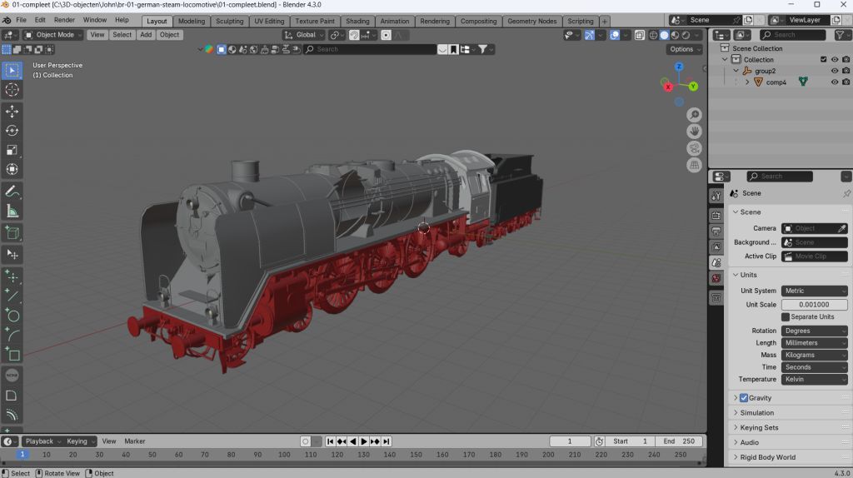Uncheck the Gravity checkbox
853x478 pixels.
(744, 398)
